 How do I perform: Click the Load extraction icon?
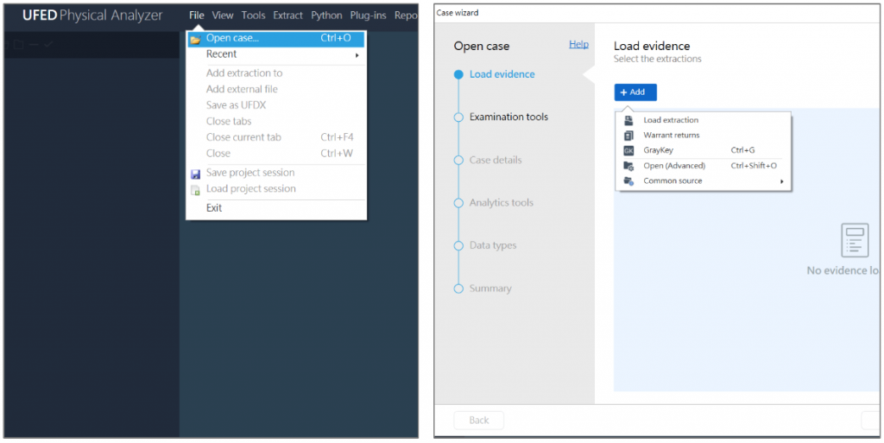(x=628, y=120)
